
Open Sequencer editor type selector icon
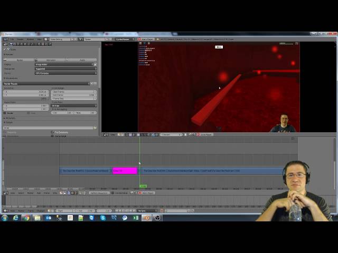point(5,193)
